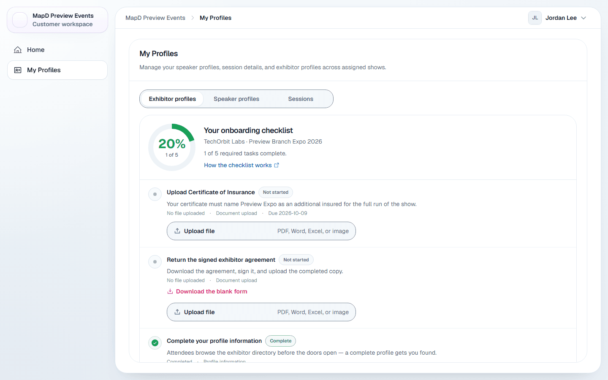Viewport: 608px width, 380px height.
Task: Click the MapD Preview Events workspace card
Action: coord(57,20)
